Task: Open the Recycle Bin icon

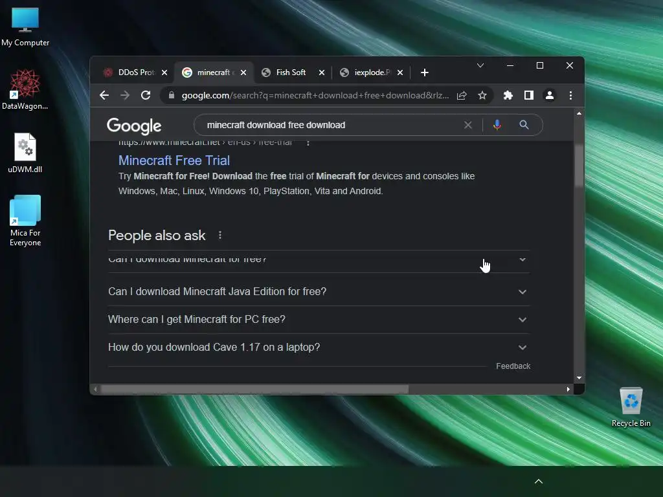Action: (631, 407)
